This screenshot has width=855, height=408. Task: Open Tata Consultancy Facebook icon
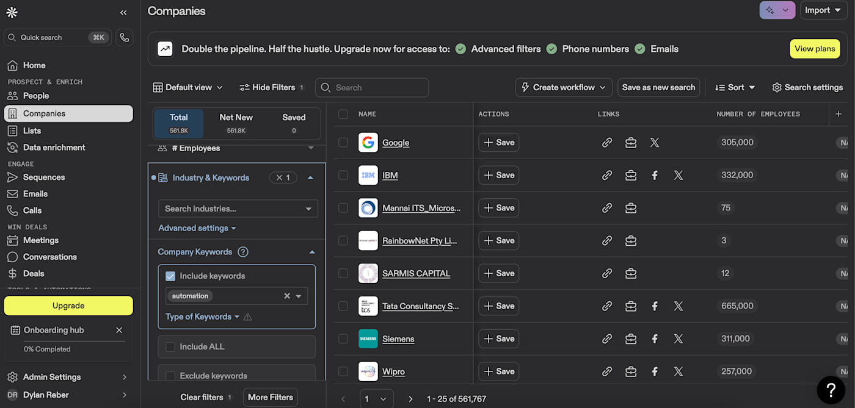(655, 306)
